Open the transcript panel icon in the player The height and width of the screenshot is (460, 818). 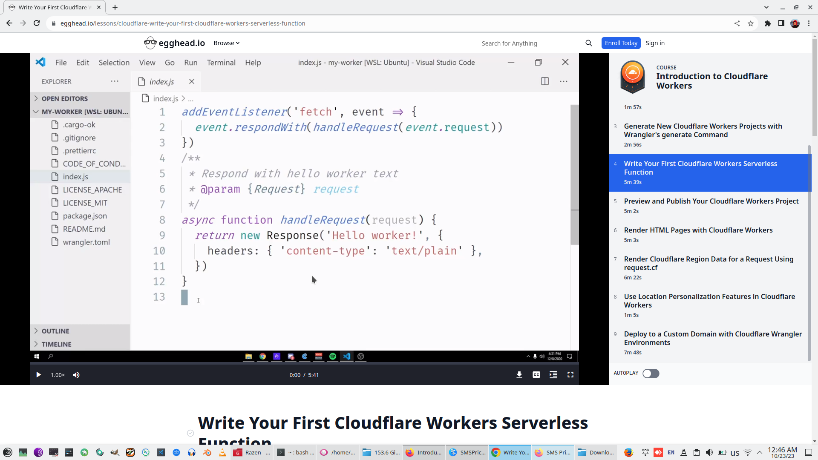click(553, 375)
